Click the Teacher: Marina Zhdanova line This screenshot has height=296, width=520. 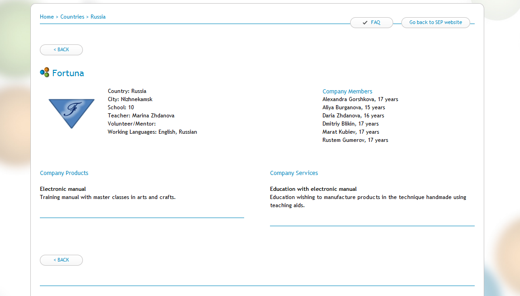tap(141, 116)
